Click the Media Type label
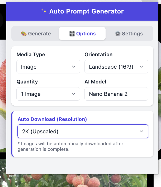 click(x=31, y=55)
